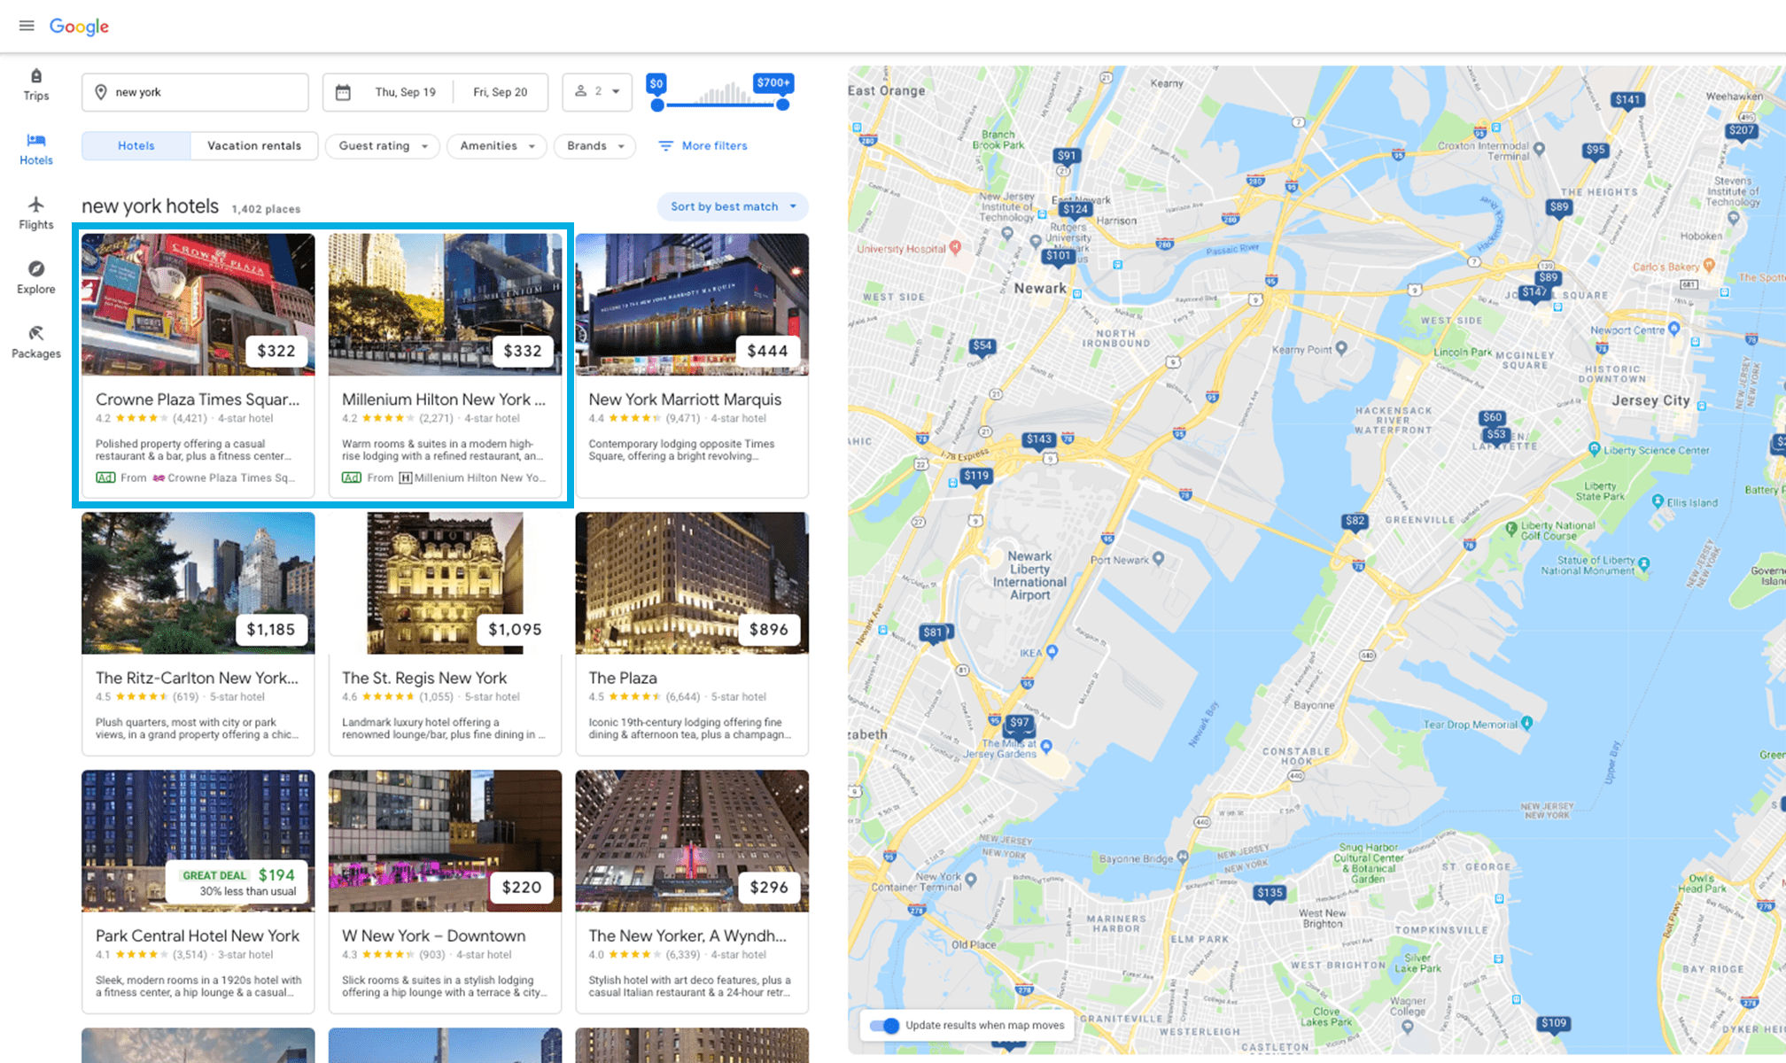Screen dimensions: 1786x1063
Task: Click Newark Liberty International Airport label
Action: 1029,576
